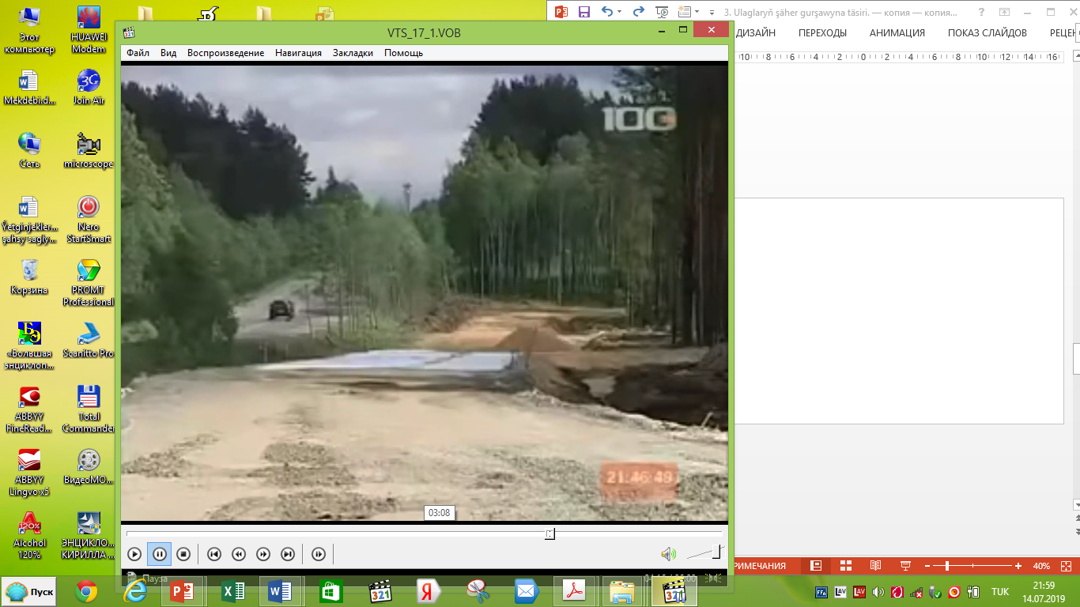Switch to the ПЕРЕХОДЫ ribbon tab
The width and height of the screenshot is (1080, 607).
tap(822, 32)
